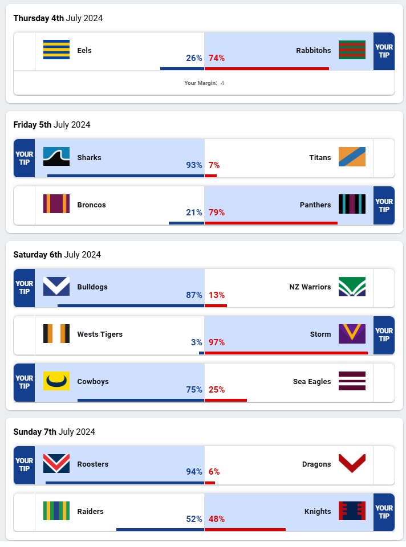
Task: Click the Cowboys team logo
Action: pos(56,381)
